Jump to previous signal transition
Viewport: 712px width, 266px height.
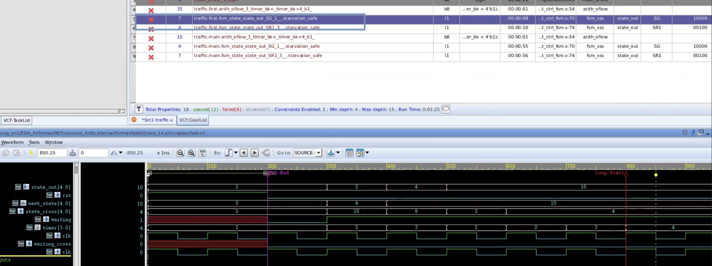click(243, 153)
